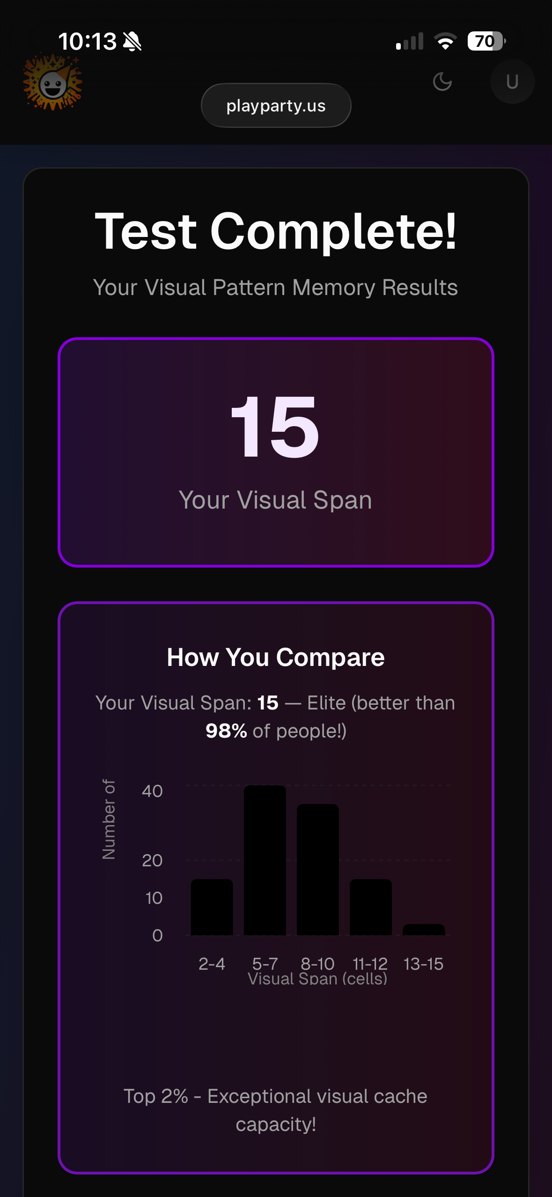Tap the "Test Complete!" heading

pyautogui.click(x=275, y=231)
